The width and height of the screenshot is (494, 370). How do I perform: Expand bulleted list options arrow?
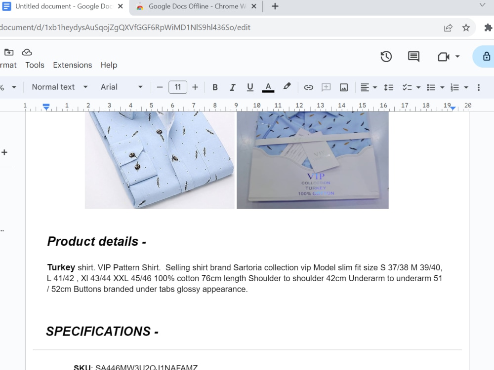(x=442, y=87)
